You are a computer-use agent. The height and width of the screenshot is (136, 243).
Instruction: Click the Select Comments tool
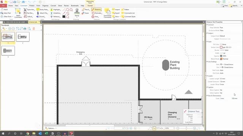pyautogui.click(x=18, y=13)
